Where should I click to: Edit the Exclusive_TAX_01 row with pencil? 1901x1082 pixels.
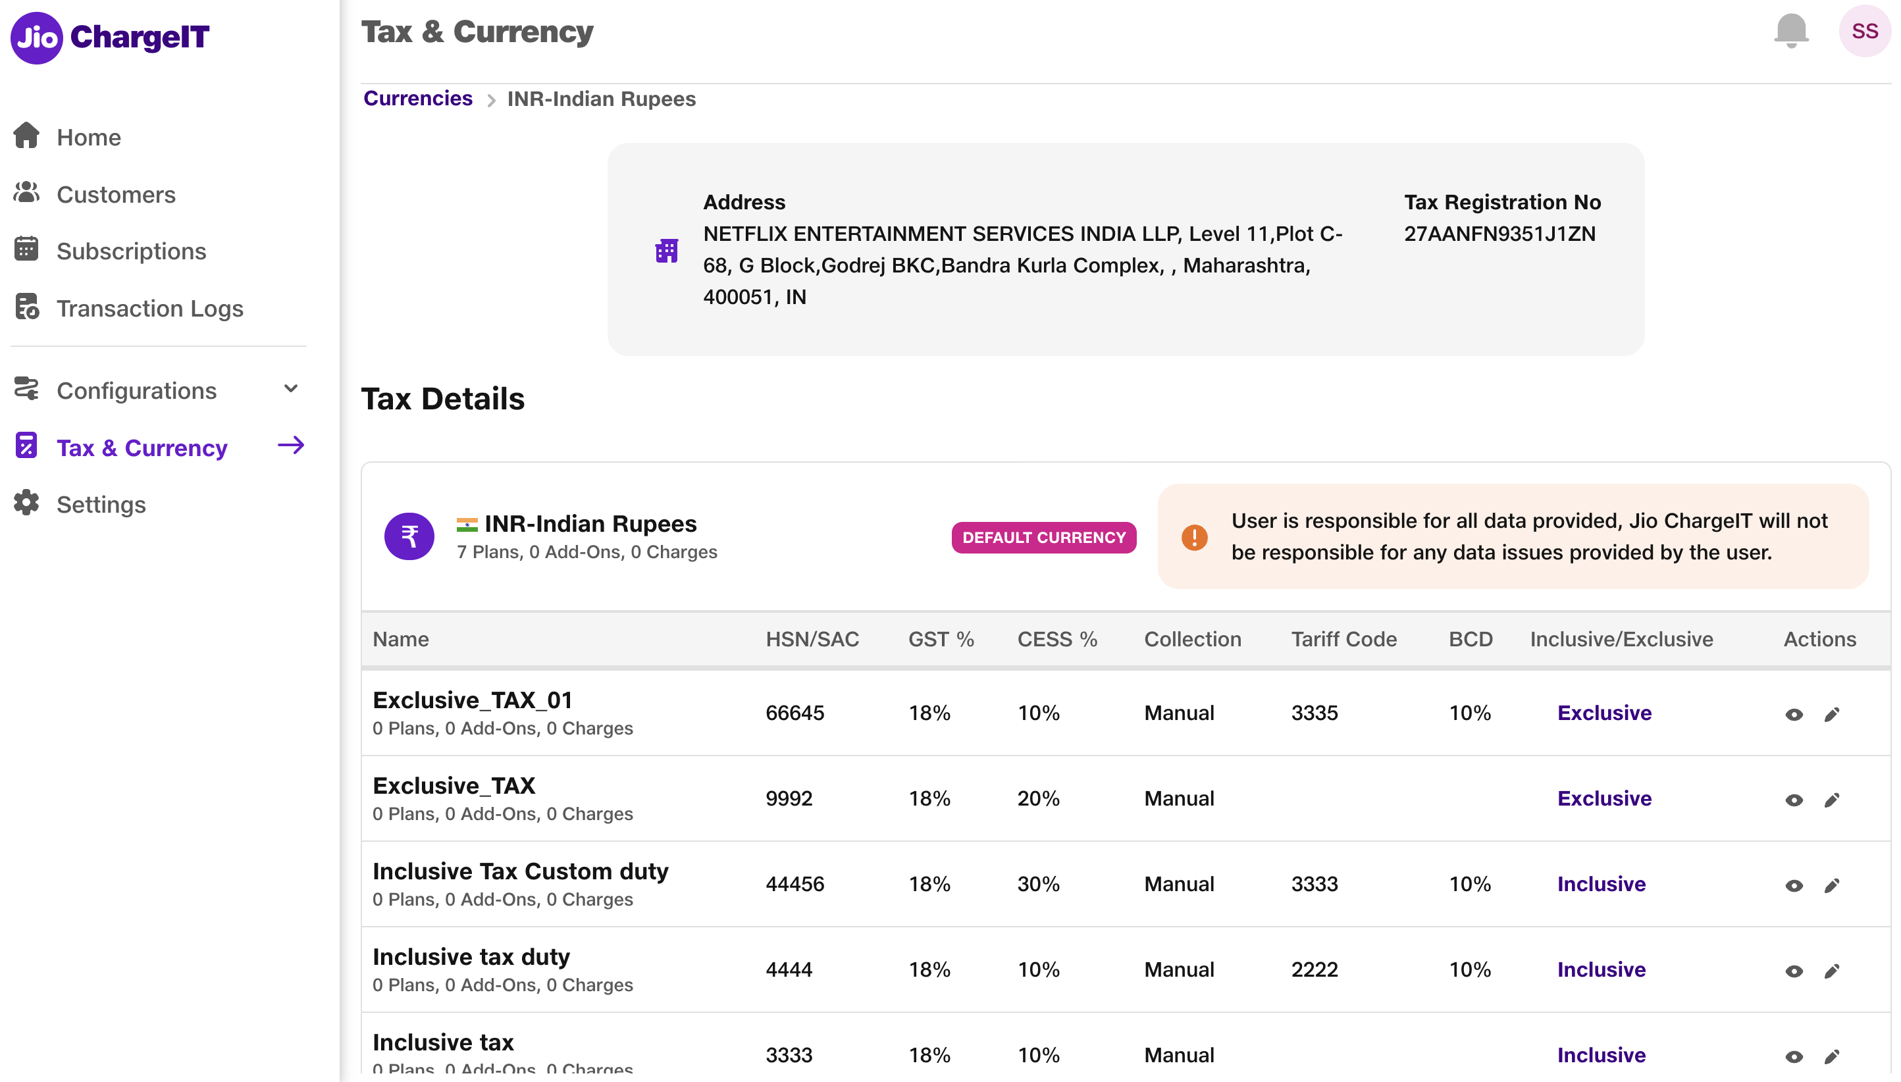click(1832, 715)
